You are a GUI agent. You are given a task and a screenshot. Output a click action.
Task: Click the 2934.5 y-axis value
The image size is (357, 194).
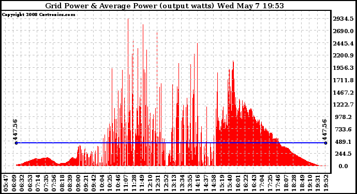click(x=343, y=19)
